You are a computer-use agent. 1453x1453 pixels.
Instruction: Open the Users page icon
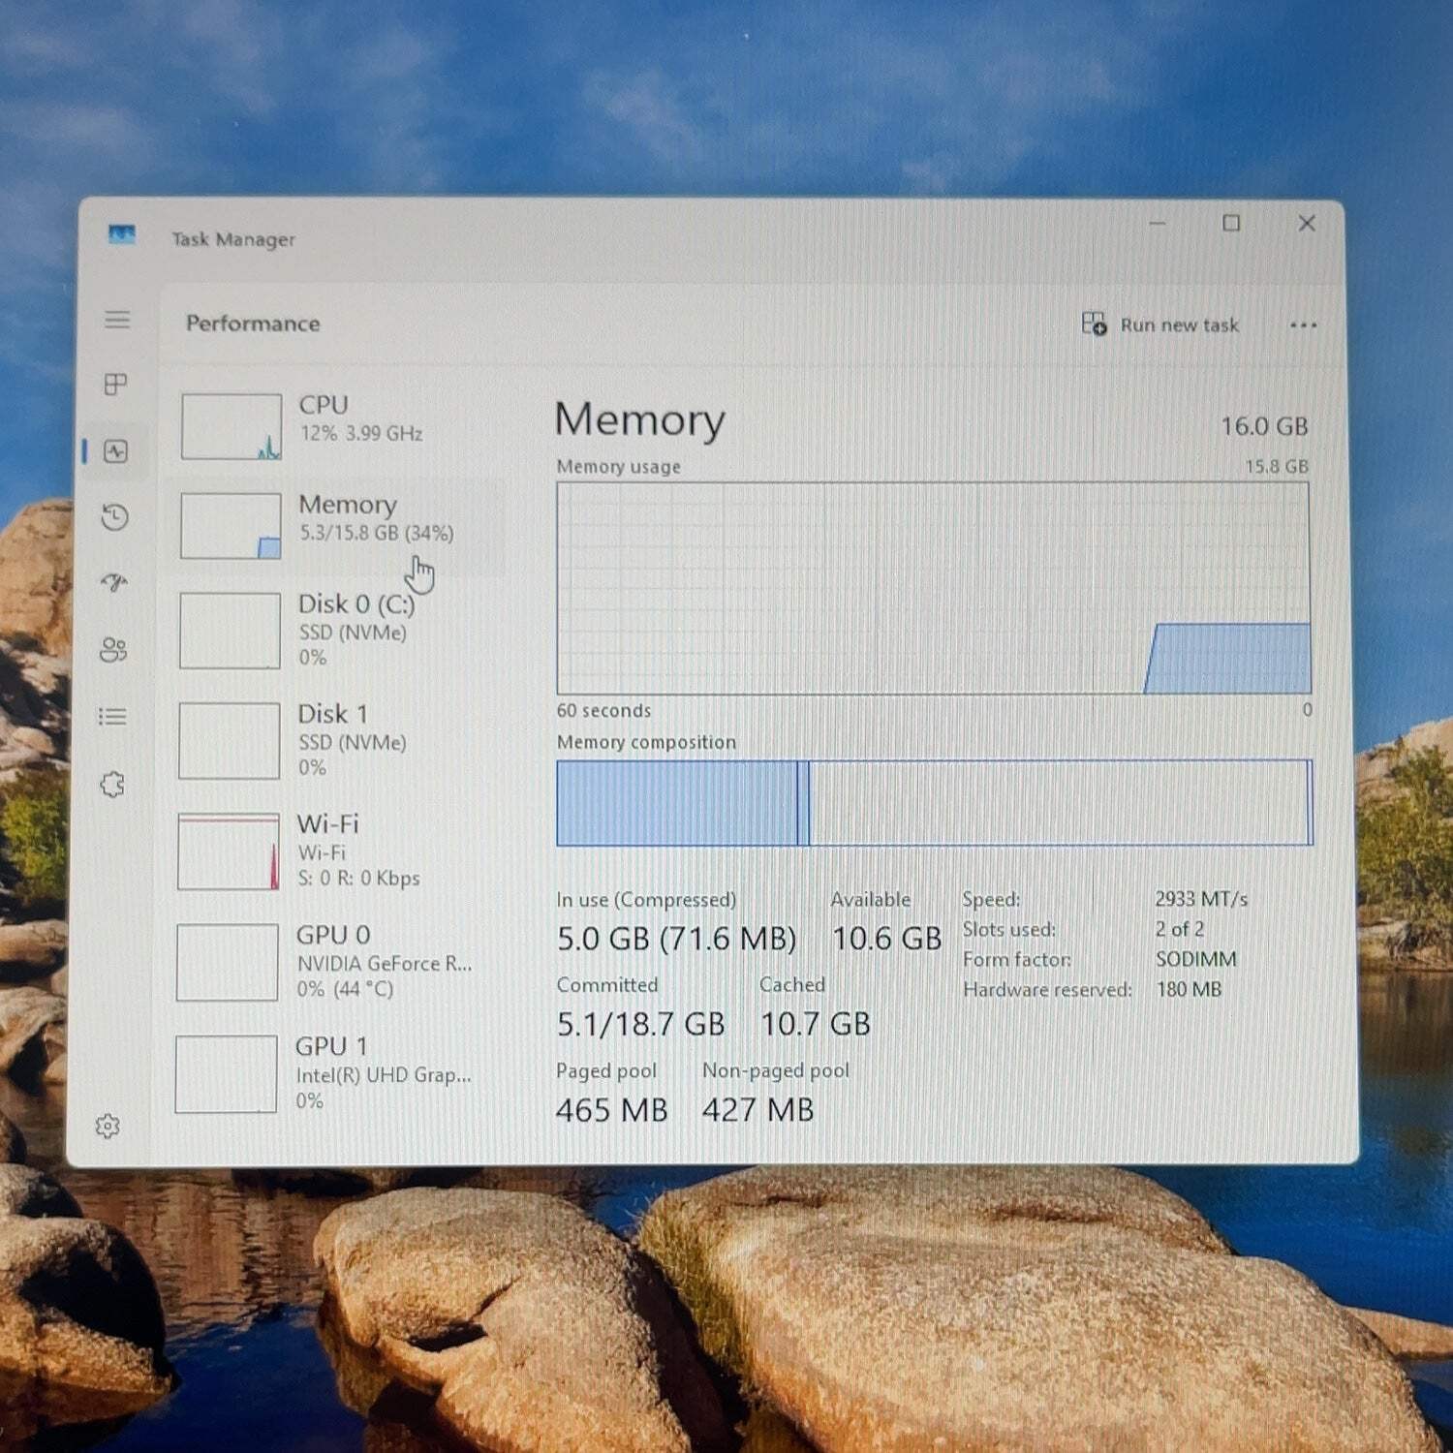pos(113,649)
